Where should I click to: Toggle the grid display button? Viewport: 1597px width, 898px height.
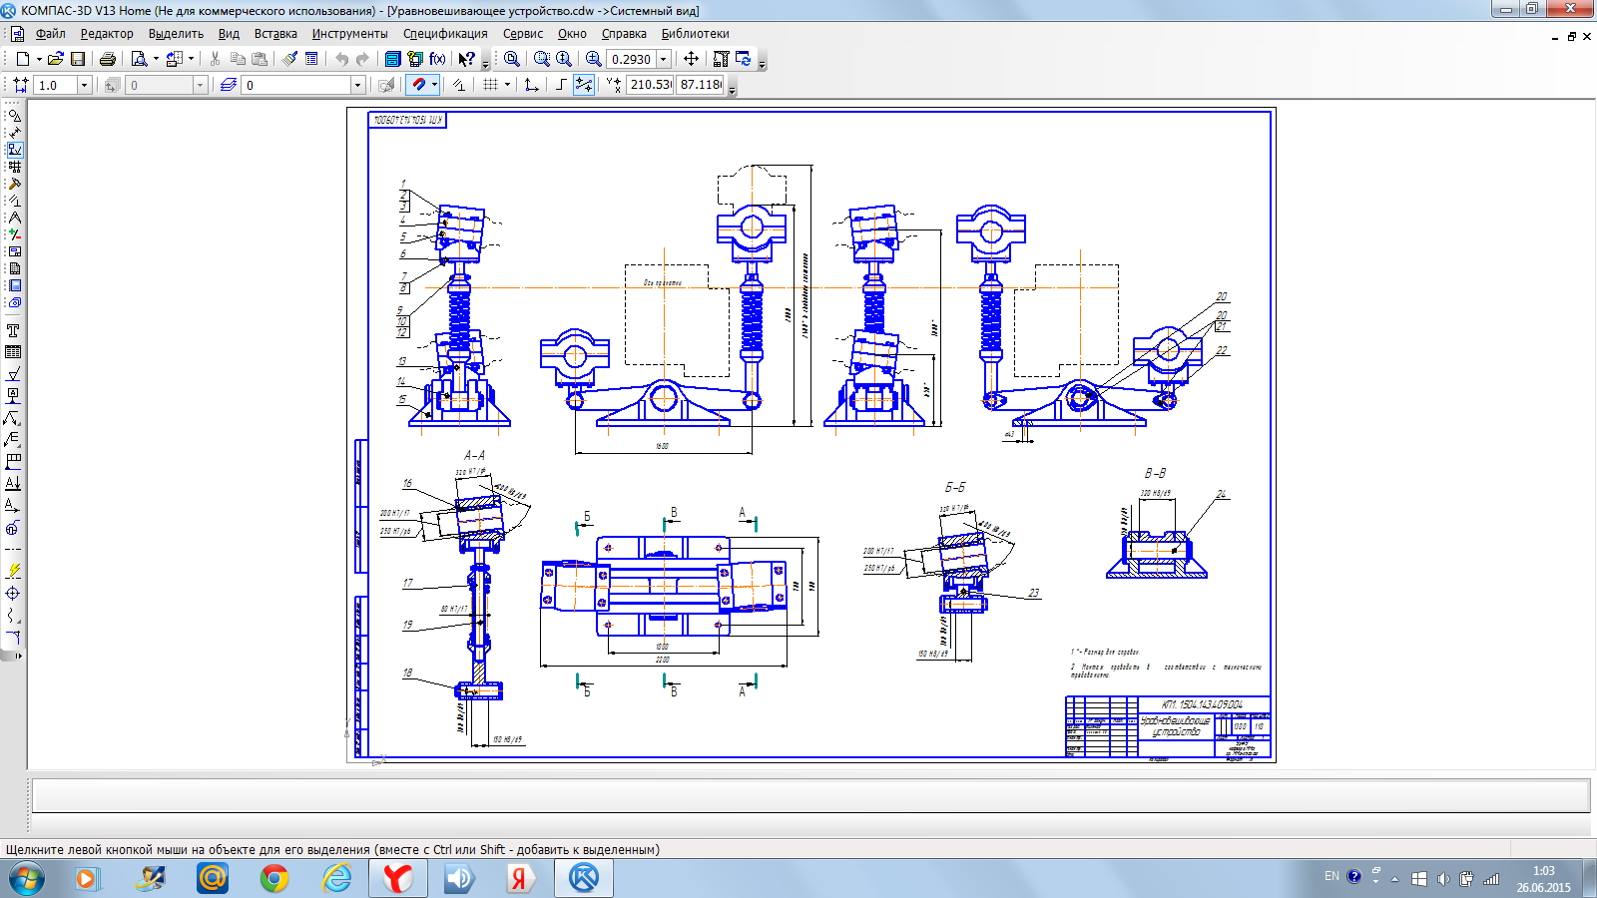(490, 85)
